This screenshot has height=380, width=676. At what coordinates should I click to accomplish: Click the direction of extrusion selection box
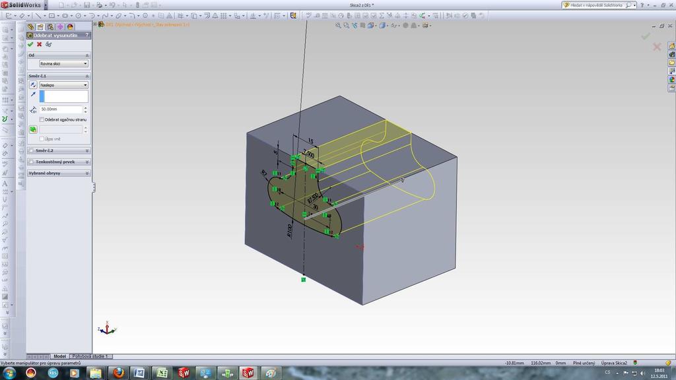[64, 96]
